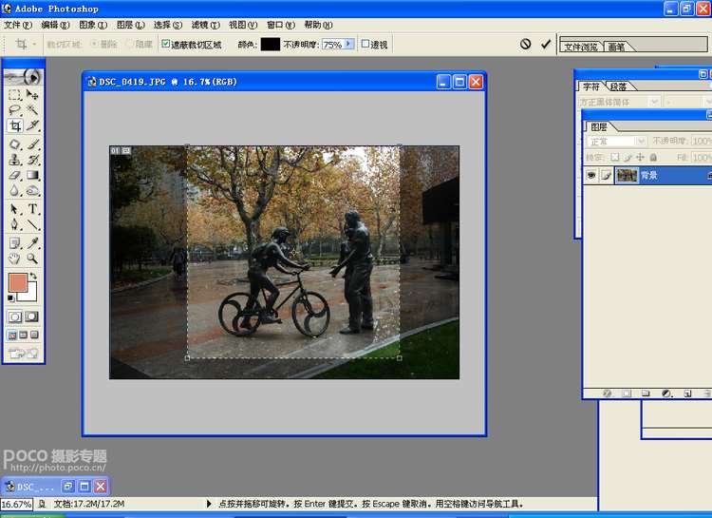This screenshot has height=518, width=712.
Task: Switch to full screen mode
Action: [x=34, y=336]
